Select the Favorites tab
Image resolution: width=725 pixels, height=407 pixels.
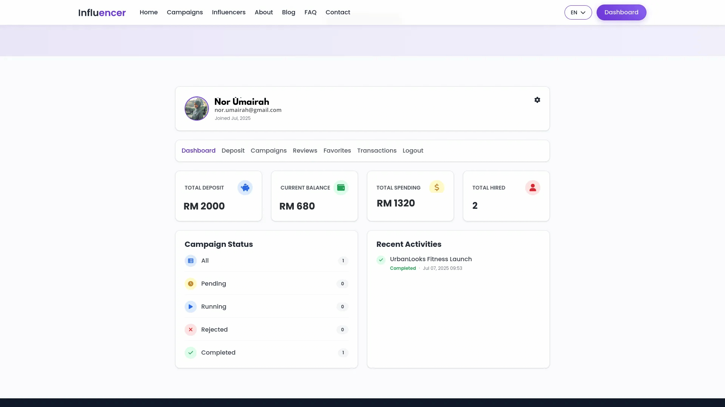pyautogui.click(x=337, y=151)
